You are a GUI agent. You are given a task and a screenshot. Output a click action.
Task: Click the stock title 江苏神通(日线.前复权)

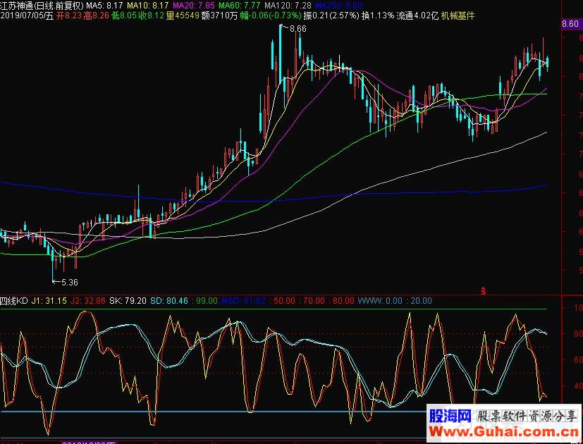(x=42, y=6)
